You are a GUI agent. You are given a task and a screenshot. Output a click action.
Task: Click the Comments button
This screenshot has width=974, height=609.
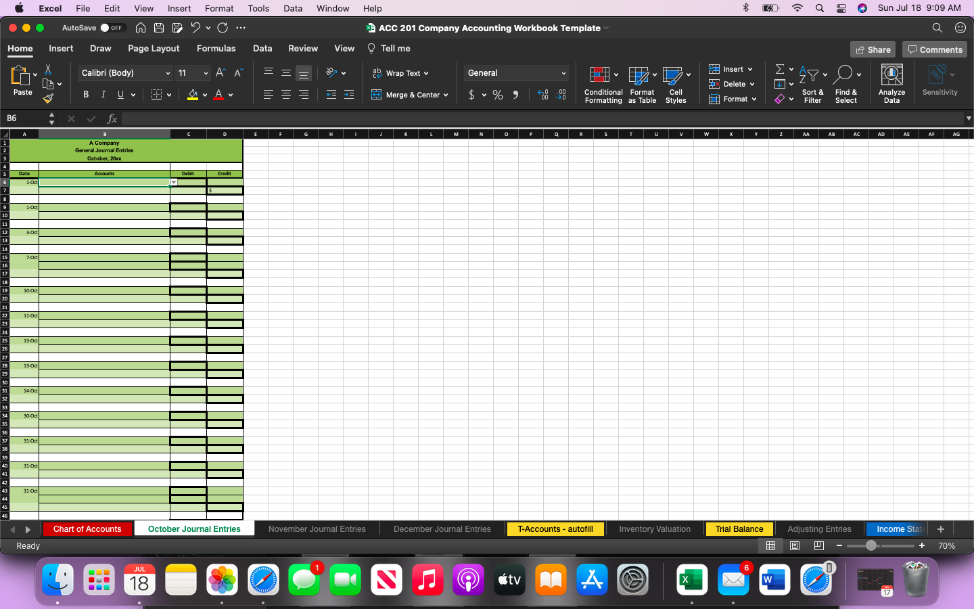point(935,49)
